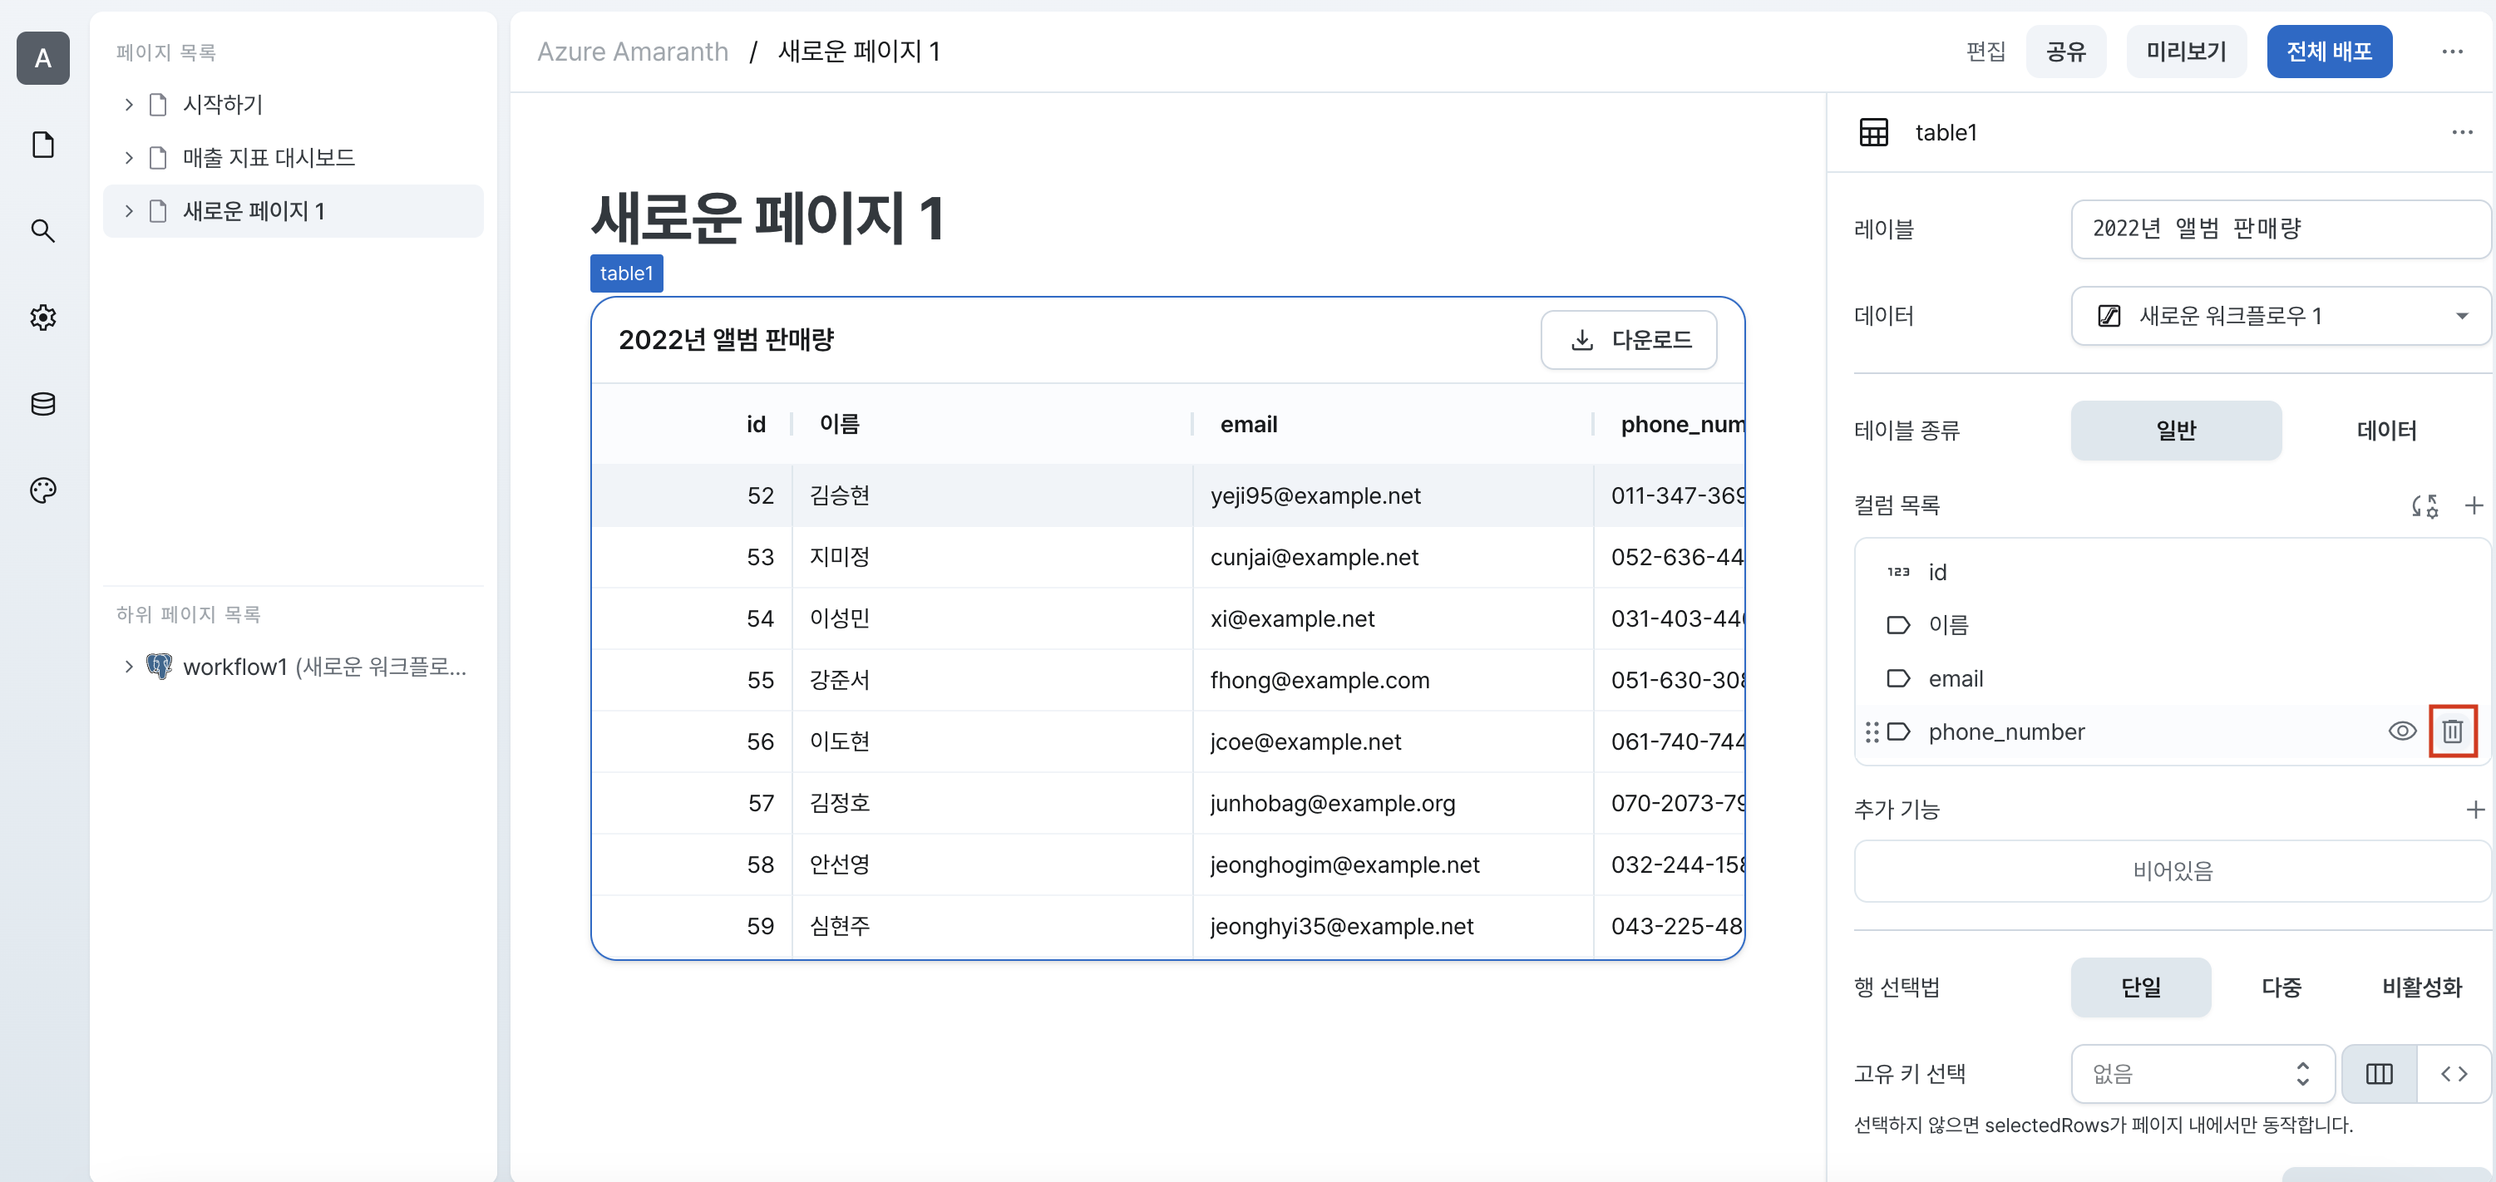Set table type to 일반

pyautogui.click(x=2175, y=431)
